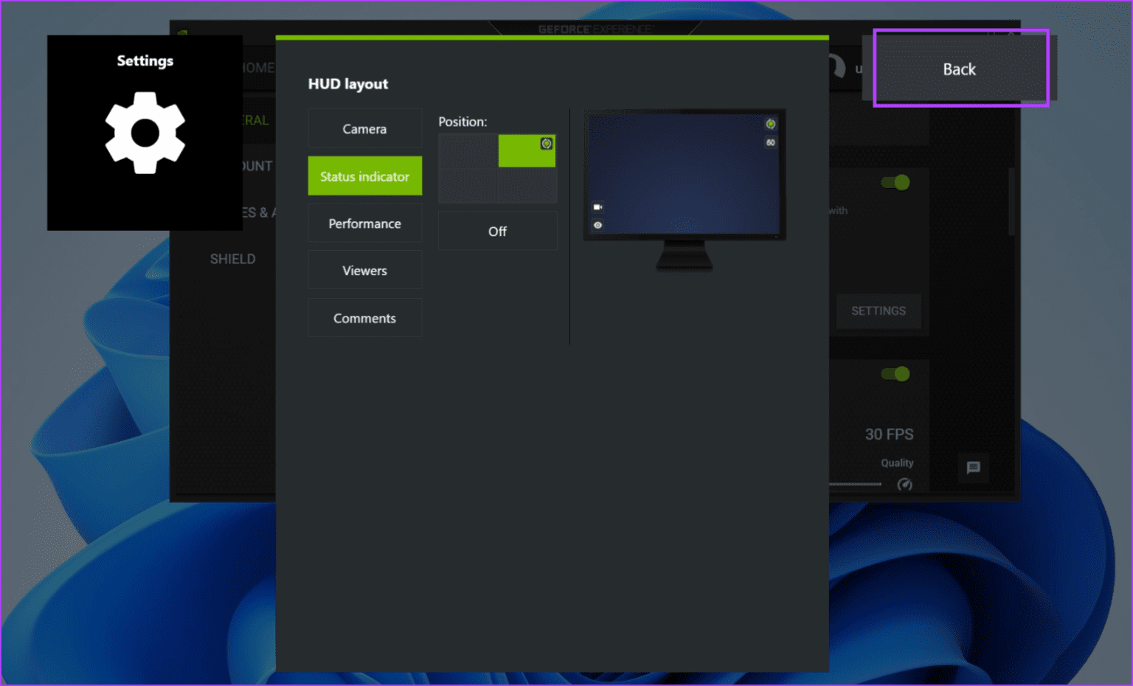Enable the upper green toggle switch
Image resolution: width=1133 pixels, height=686 pixels.
(x=895, y=181)
